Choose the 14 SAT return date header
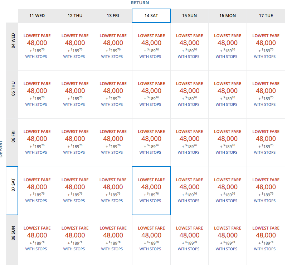The image size is (292, 265). pyautogui.click(x=151, y=16)
